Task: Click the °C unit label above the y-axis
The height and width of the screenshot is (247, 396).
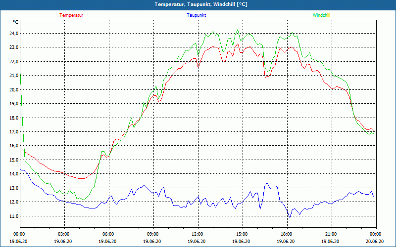Action: point(15,22)
